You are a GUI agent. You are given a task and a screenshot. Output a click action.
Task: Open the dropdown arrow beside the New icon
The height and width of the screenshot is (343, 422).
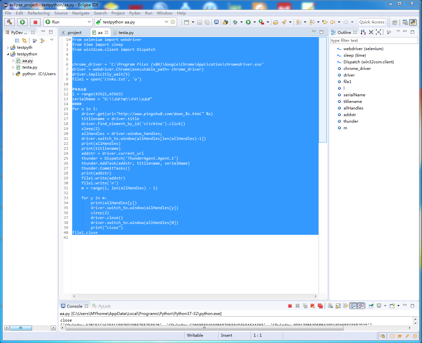click(192, 22)
